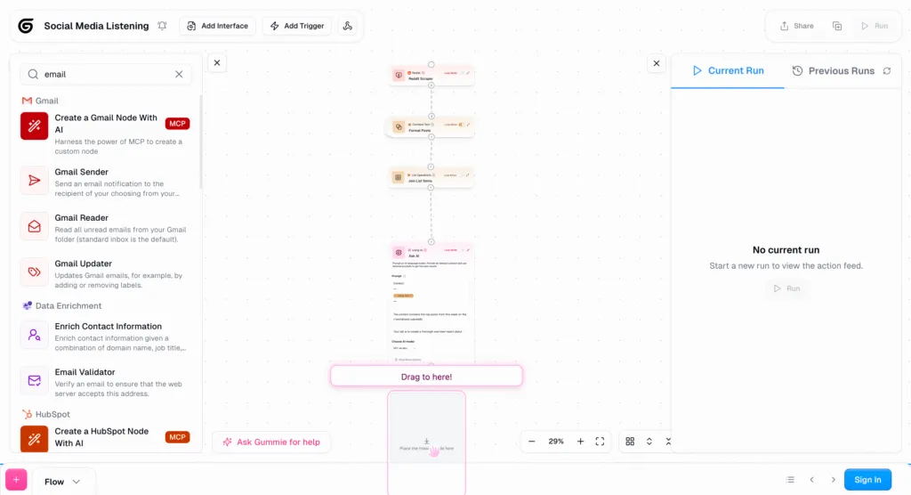The image size is (911, 495).
Task: Click the notification bell beside the flow title
Action: click(x=162, y=26)
